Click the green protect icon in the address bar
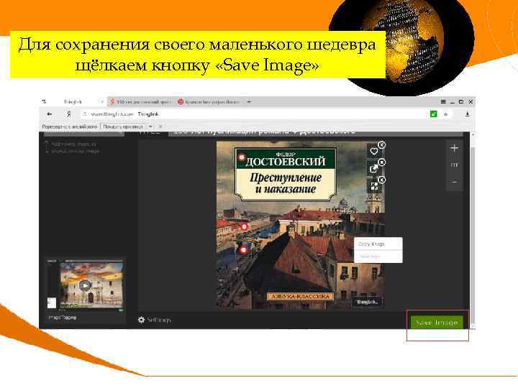Viewport: 518px width, 388px height. tap(433, 114)
